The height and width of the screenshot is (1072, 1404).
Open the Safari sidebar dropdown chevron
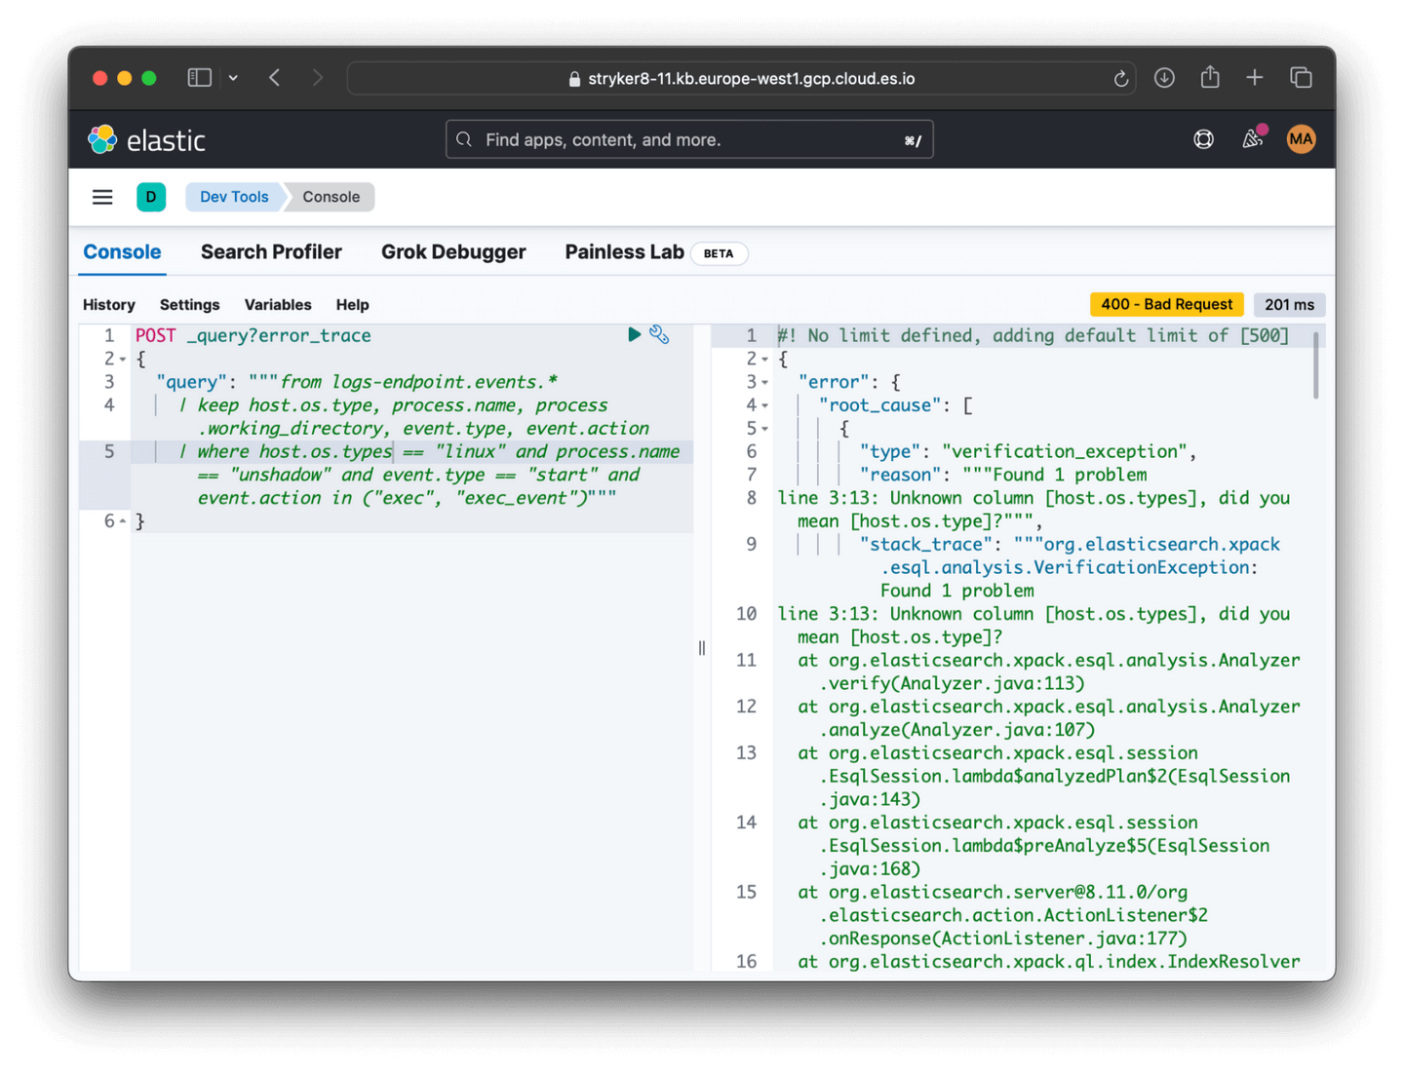click(x=233, y=78)
